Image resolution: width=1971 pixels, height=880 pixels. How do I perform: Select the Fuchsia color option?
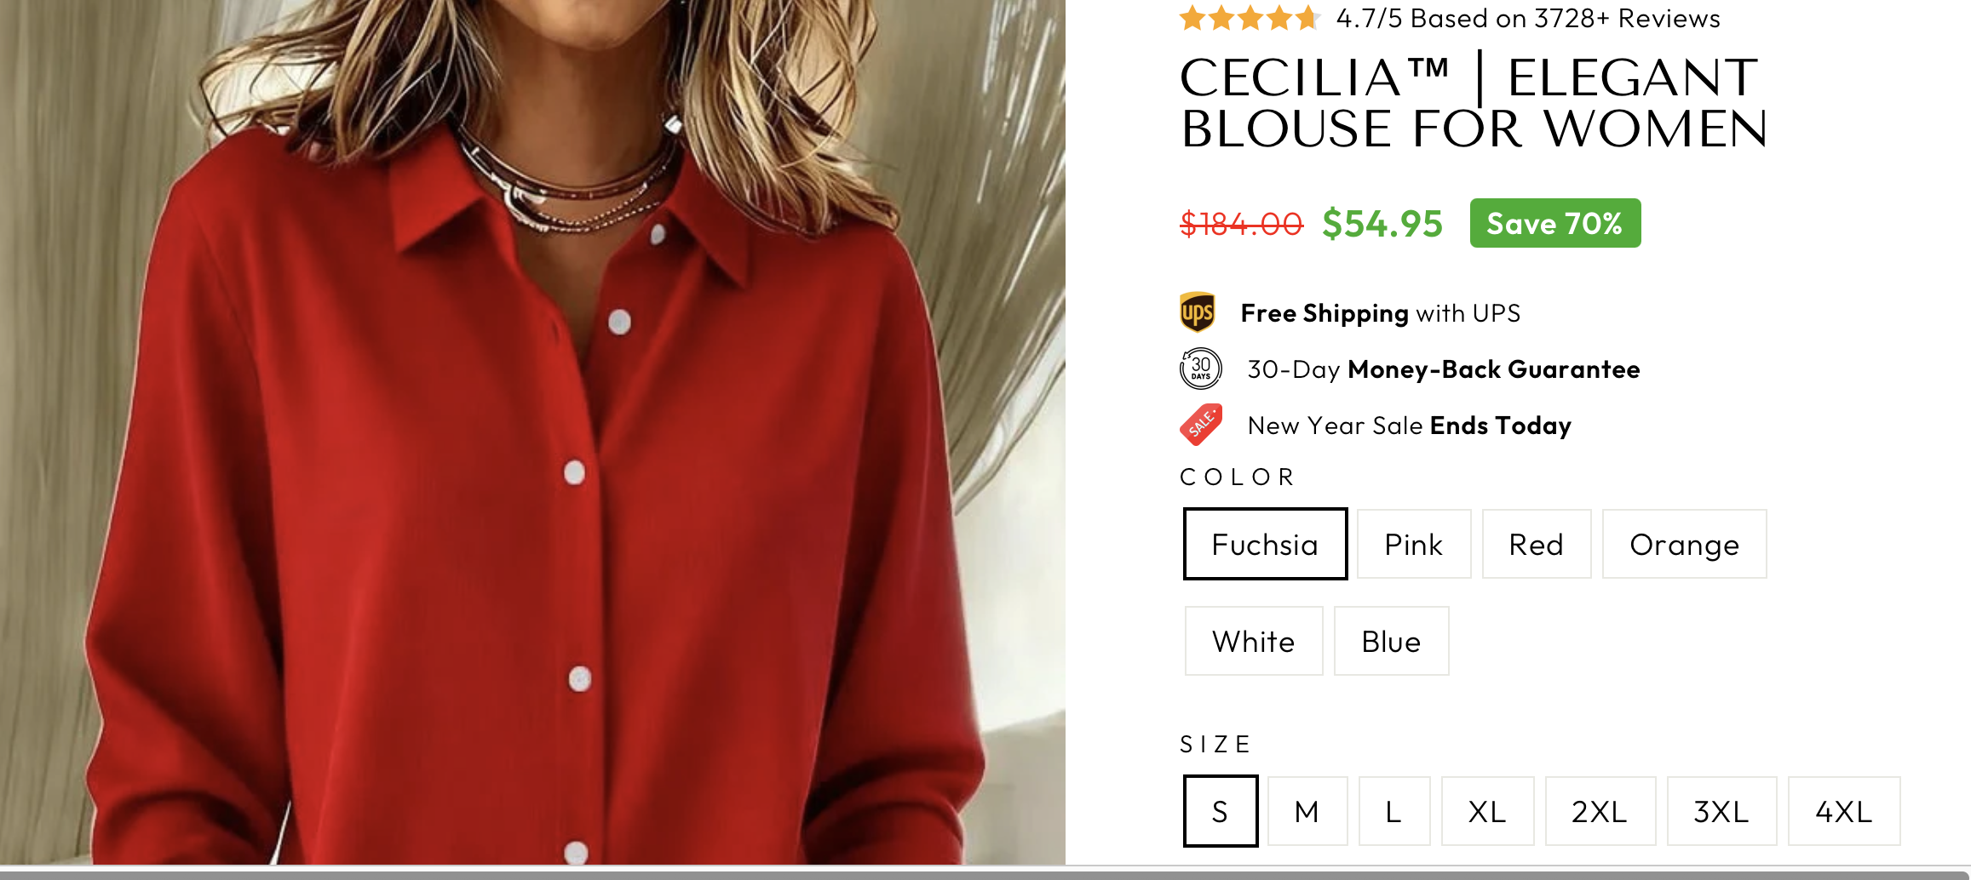1265,545
